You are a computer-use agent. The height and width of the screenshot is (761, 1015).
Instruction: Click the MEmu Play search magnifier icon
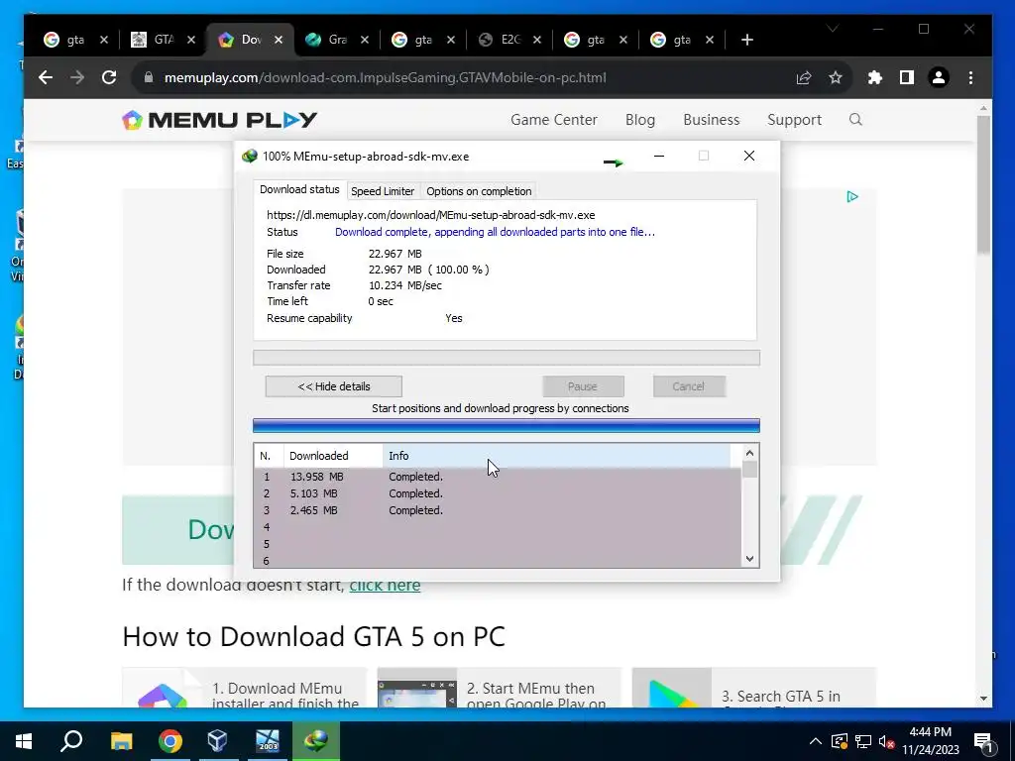855,120
